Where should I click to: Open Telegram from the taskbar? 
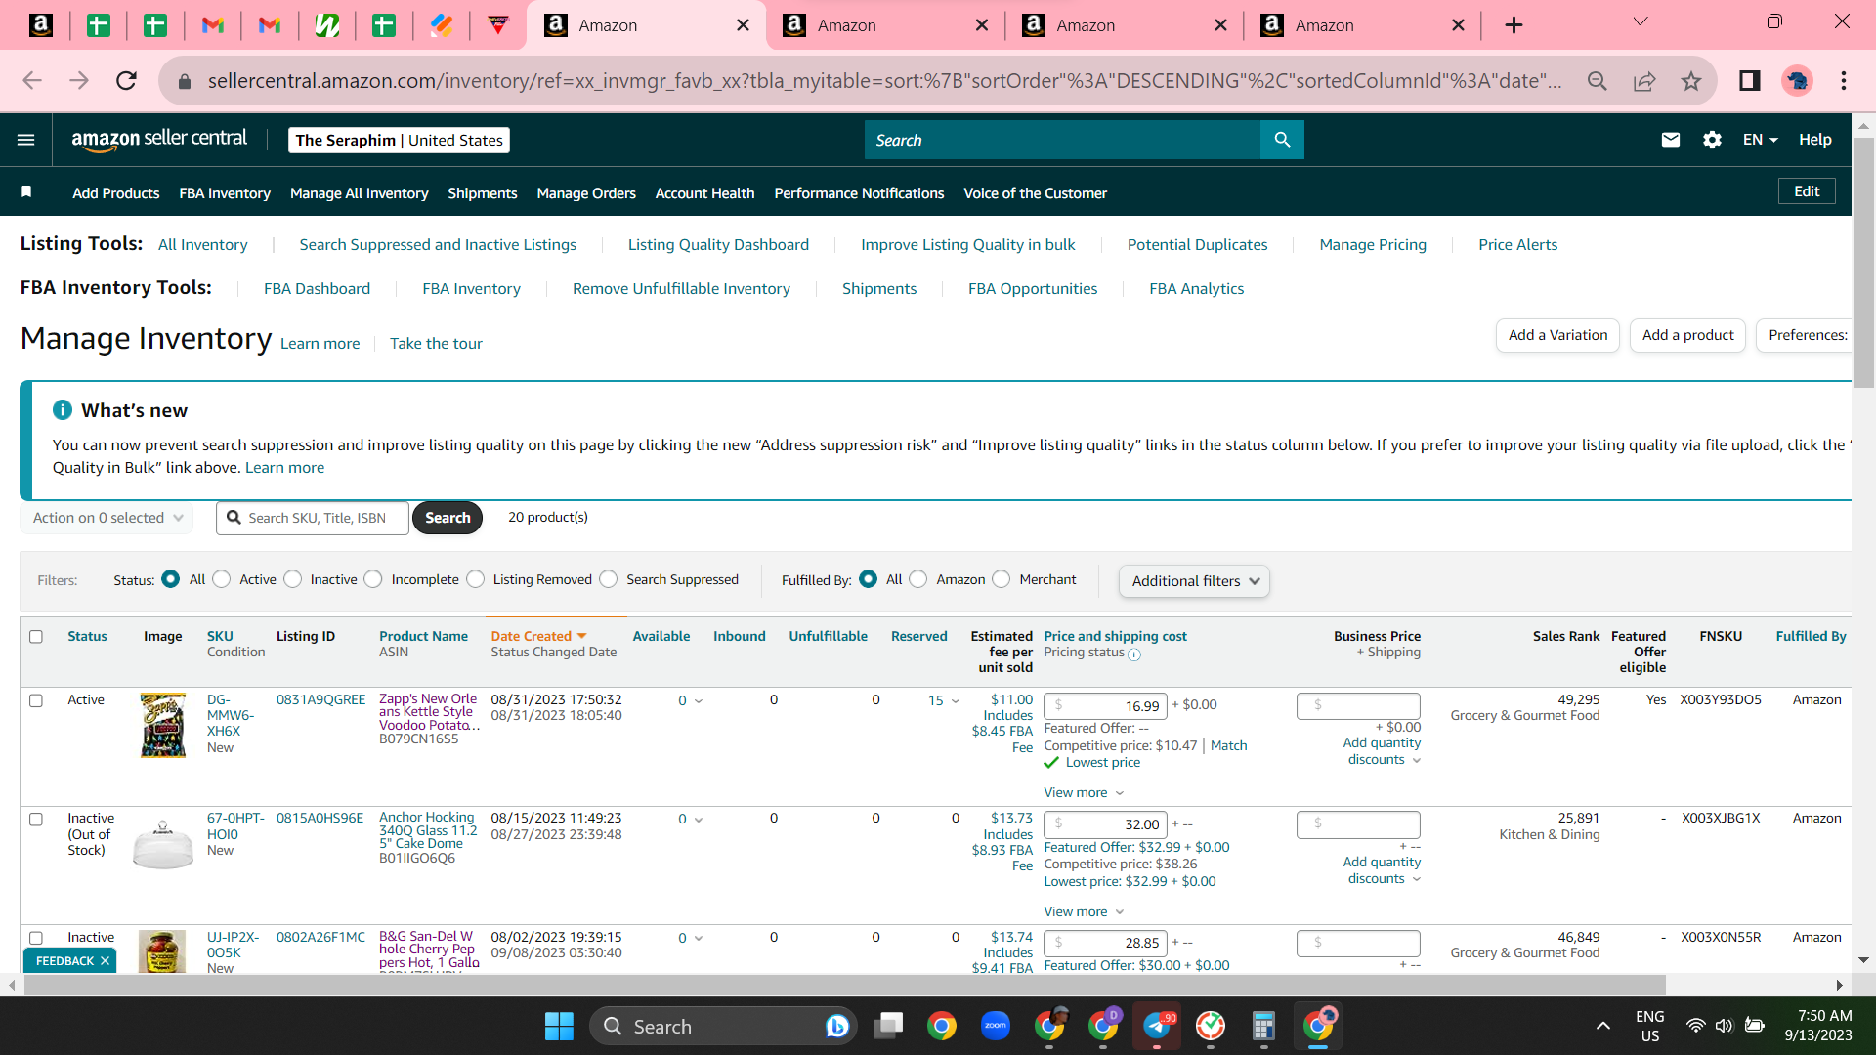tap(1157, 1026)
